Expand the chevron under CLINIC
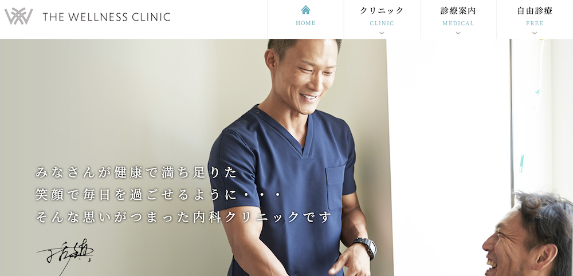Screen dimensions: 573x276 tap(382, 33)
